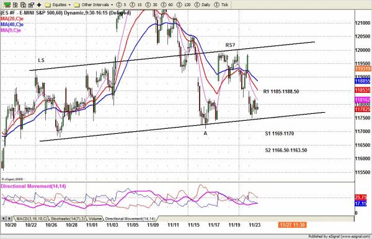Click the RS? annotation label
This screenshot has height=239, width=372.
[230, 45]
